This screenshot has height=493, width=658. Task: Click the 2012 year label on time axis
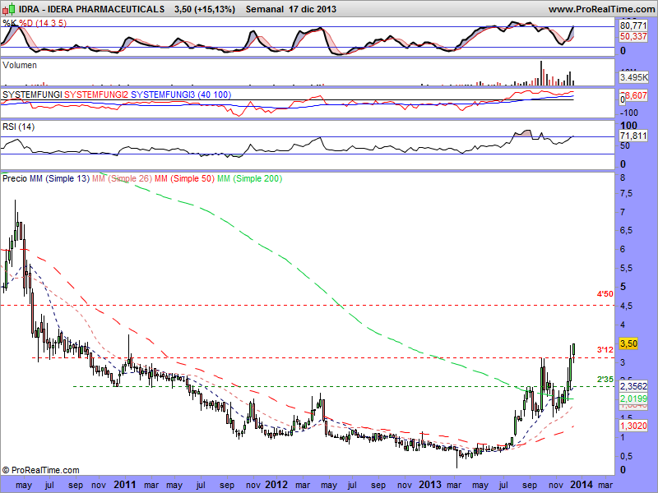tap(276, 485)
